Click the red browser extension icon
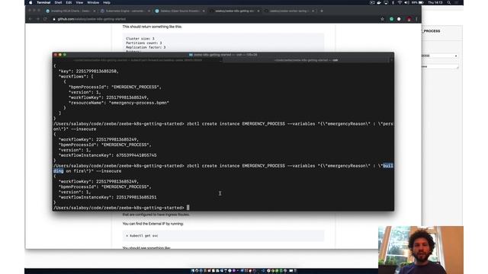Screen dimensions: 488x274 [409, 19]
